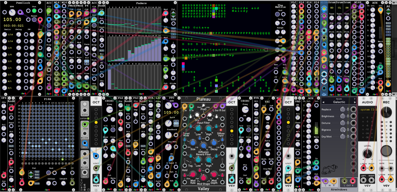This screenshot has width=397, height=192.
Task: Click the YAC module InL port
Action: pos(264,110)
